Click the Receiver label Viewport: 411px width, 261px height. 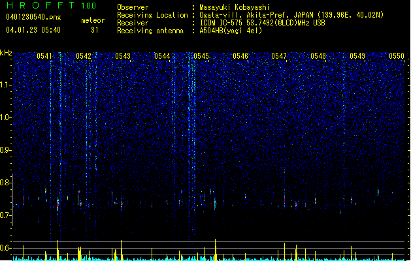click(x=133, y=23)
